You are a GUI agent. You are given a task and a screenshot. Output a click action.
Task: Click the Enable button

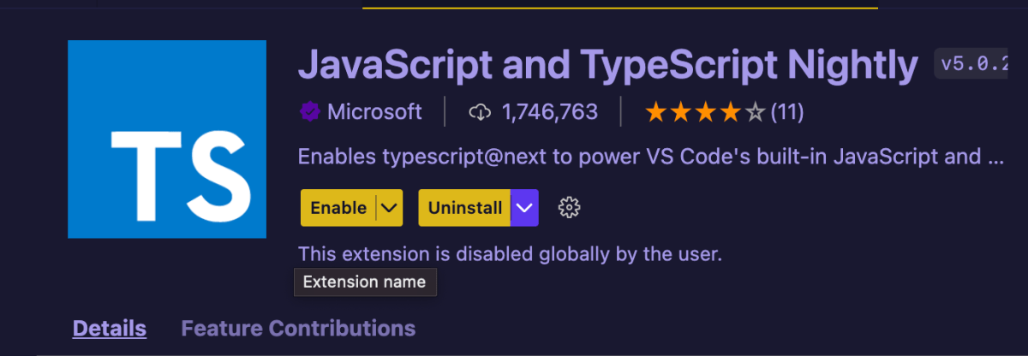(338, 208)
